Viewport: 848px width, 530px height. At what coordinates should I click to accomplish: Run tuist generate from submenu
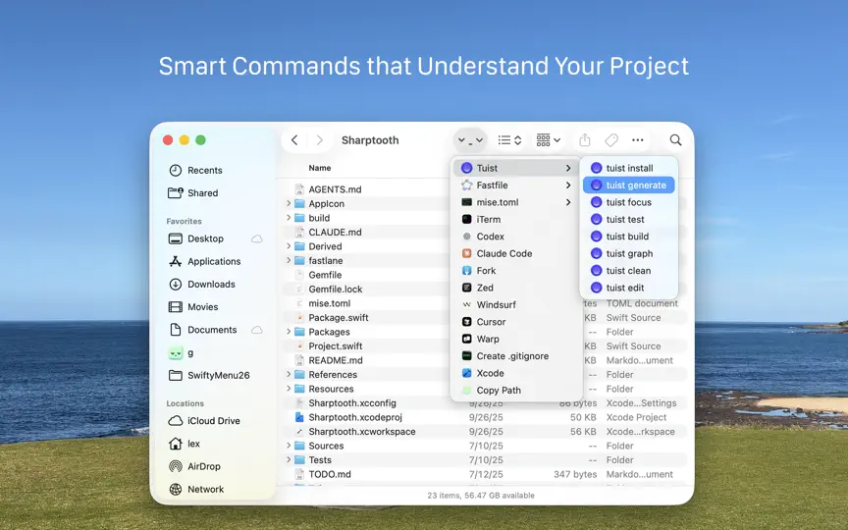628,185
